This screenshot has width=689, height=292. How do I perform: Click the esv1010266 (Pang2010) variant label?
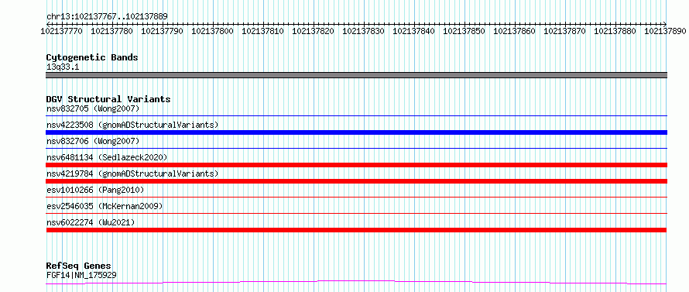(95, 190)
